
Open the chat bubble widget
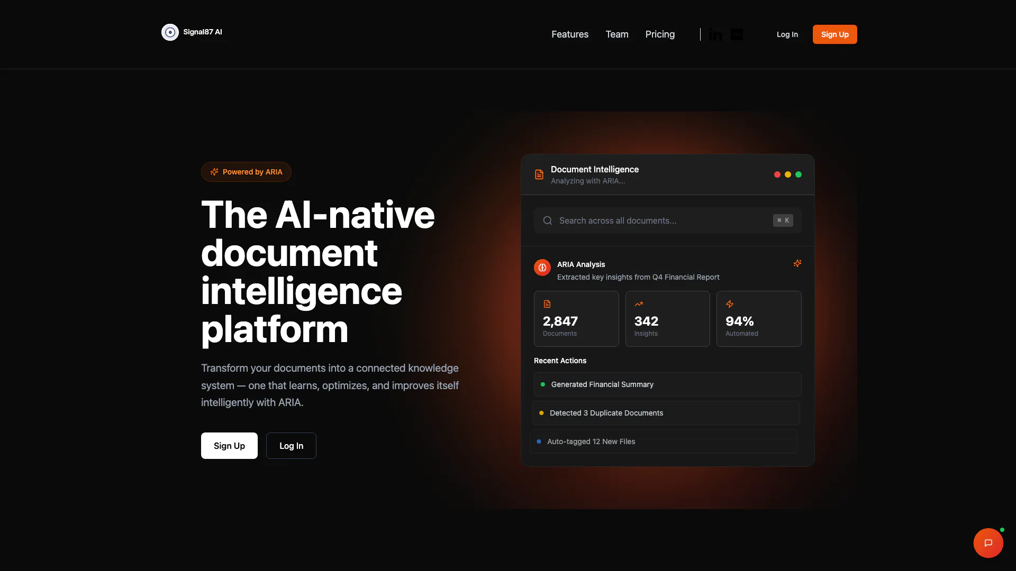click(x=988, y=543)
